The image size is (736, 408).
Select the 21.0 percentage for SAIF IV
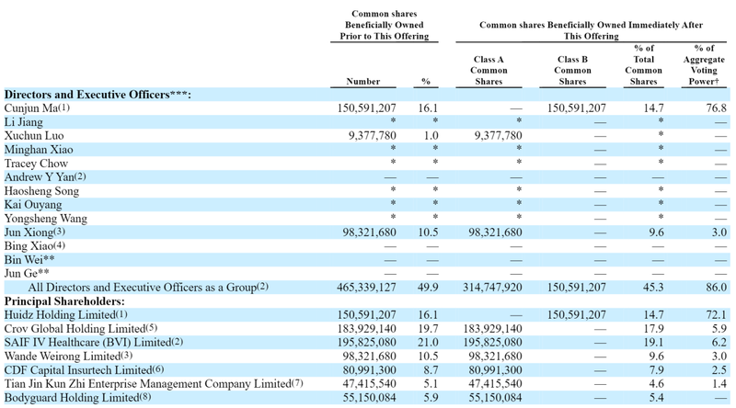428,343
